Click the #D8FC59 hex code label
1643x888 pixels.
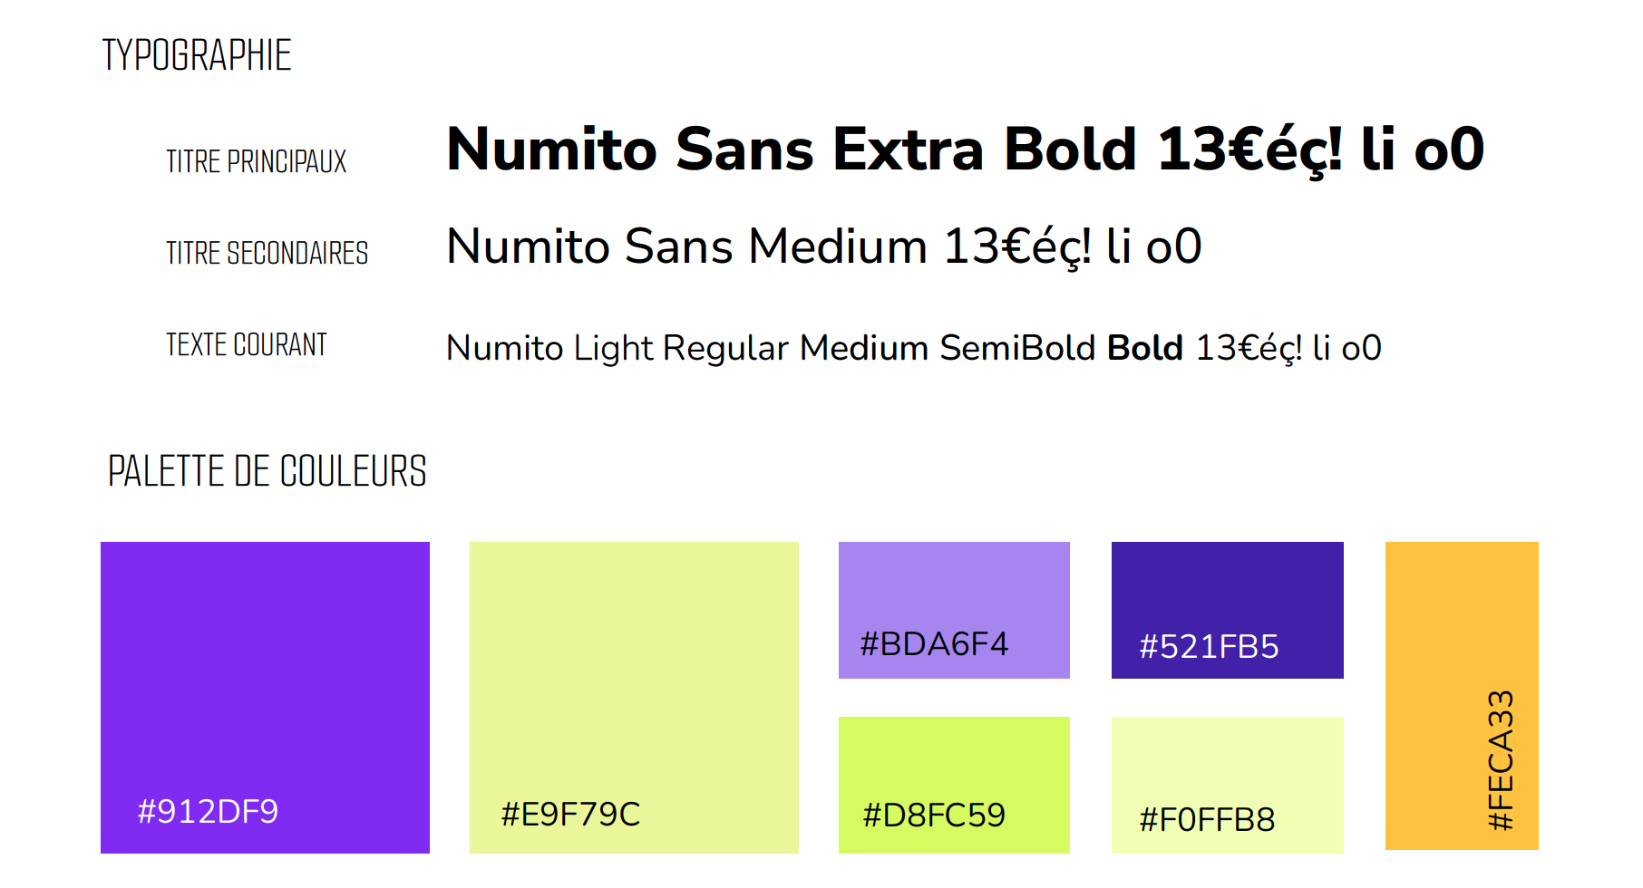(934, 815)
